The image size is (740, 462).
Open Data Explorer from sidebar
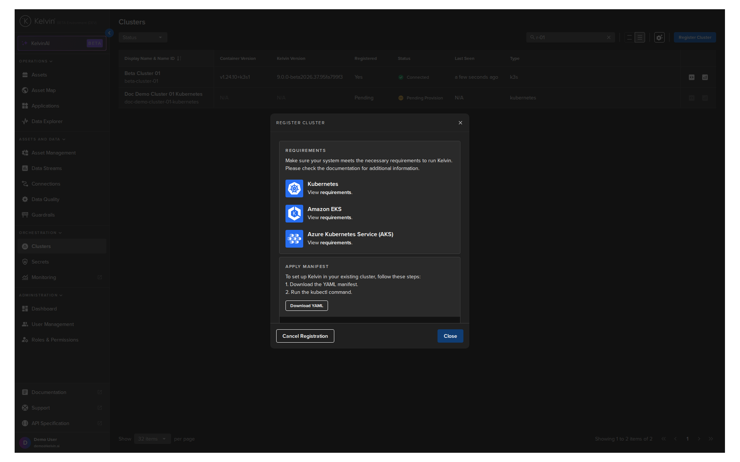[47, 121]
